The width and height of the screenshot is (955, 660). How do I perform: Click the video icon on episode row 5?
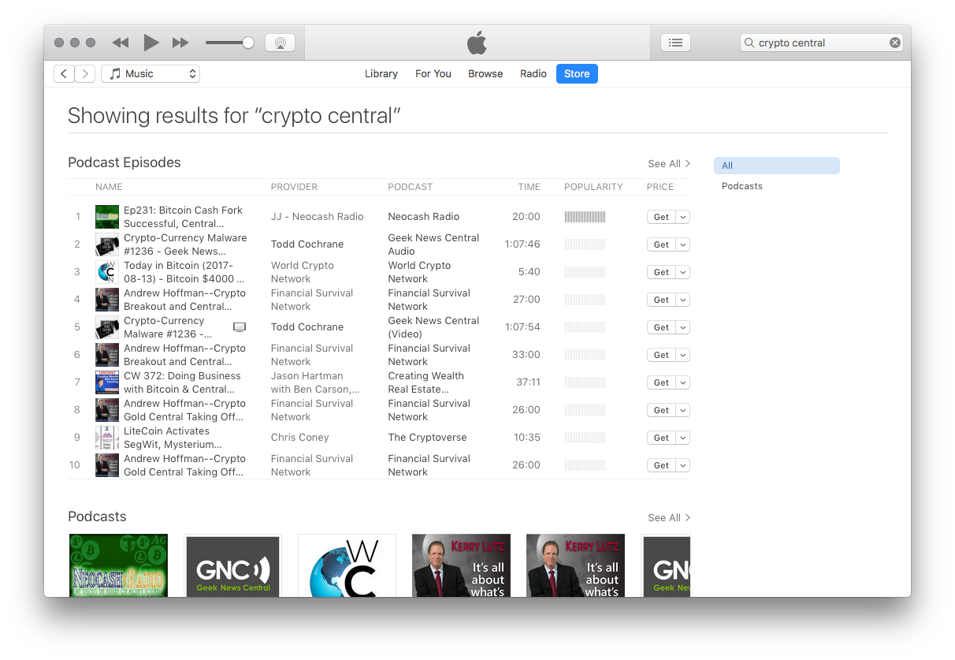click(240, 327)
